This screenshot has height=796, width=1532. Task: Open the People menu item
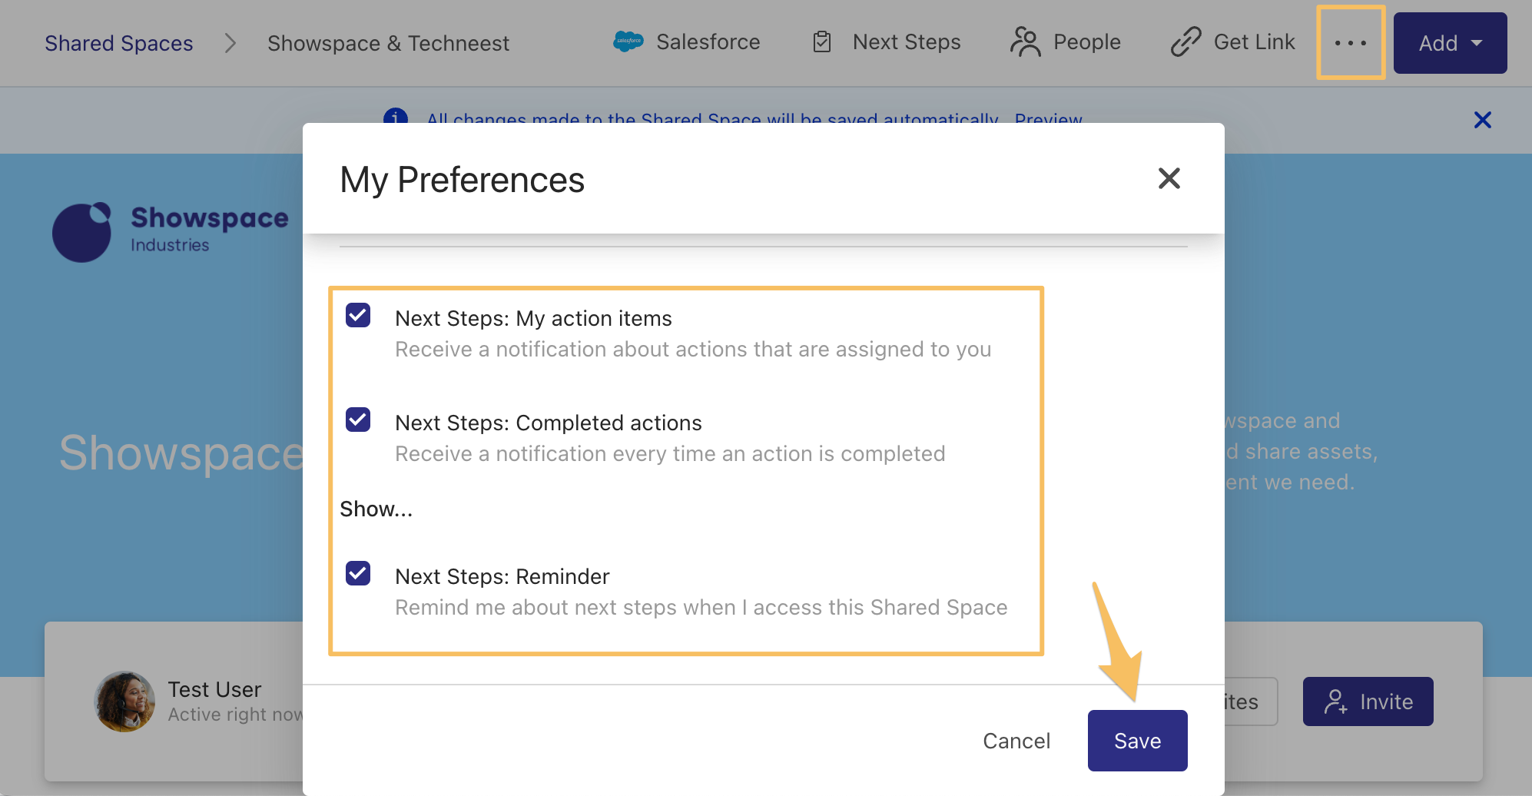click(x=1066, y=41)
